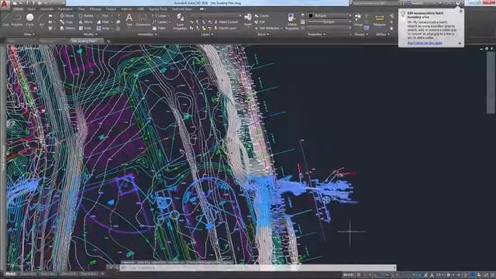Click the Group tool
496x279 pixels.
coord(358,19)
